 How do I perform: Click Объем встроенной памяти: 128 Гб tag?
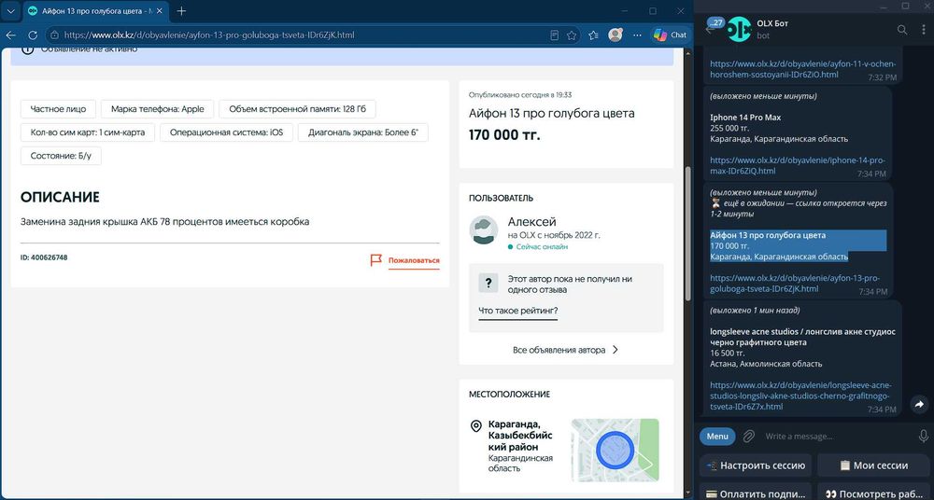[x=297, y=109]
